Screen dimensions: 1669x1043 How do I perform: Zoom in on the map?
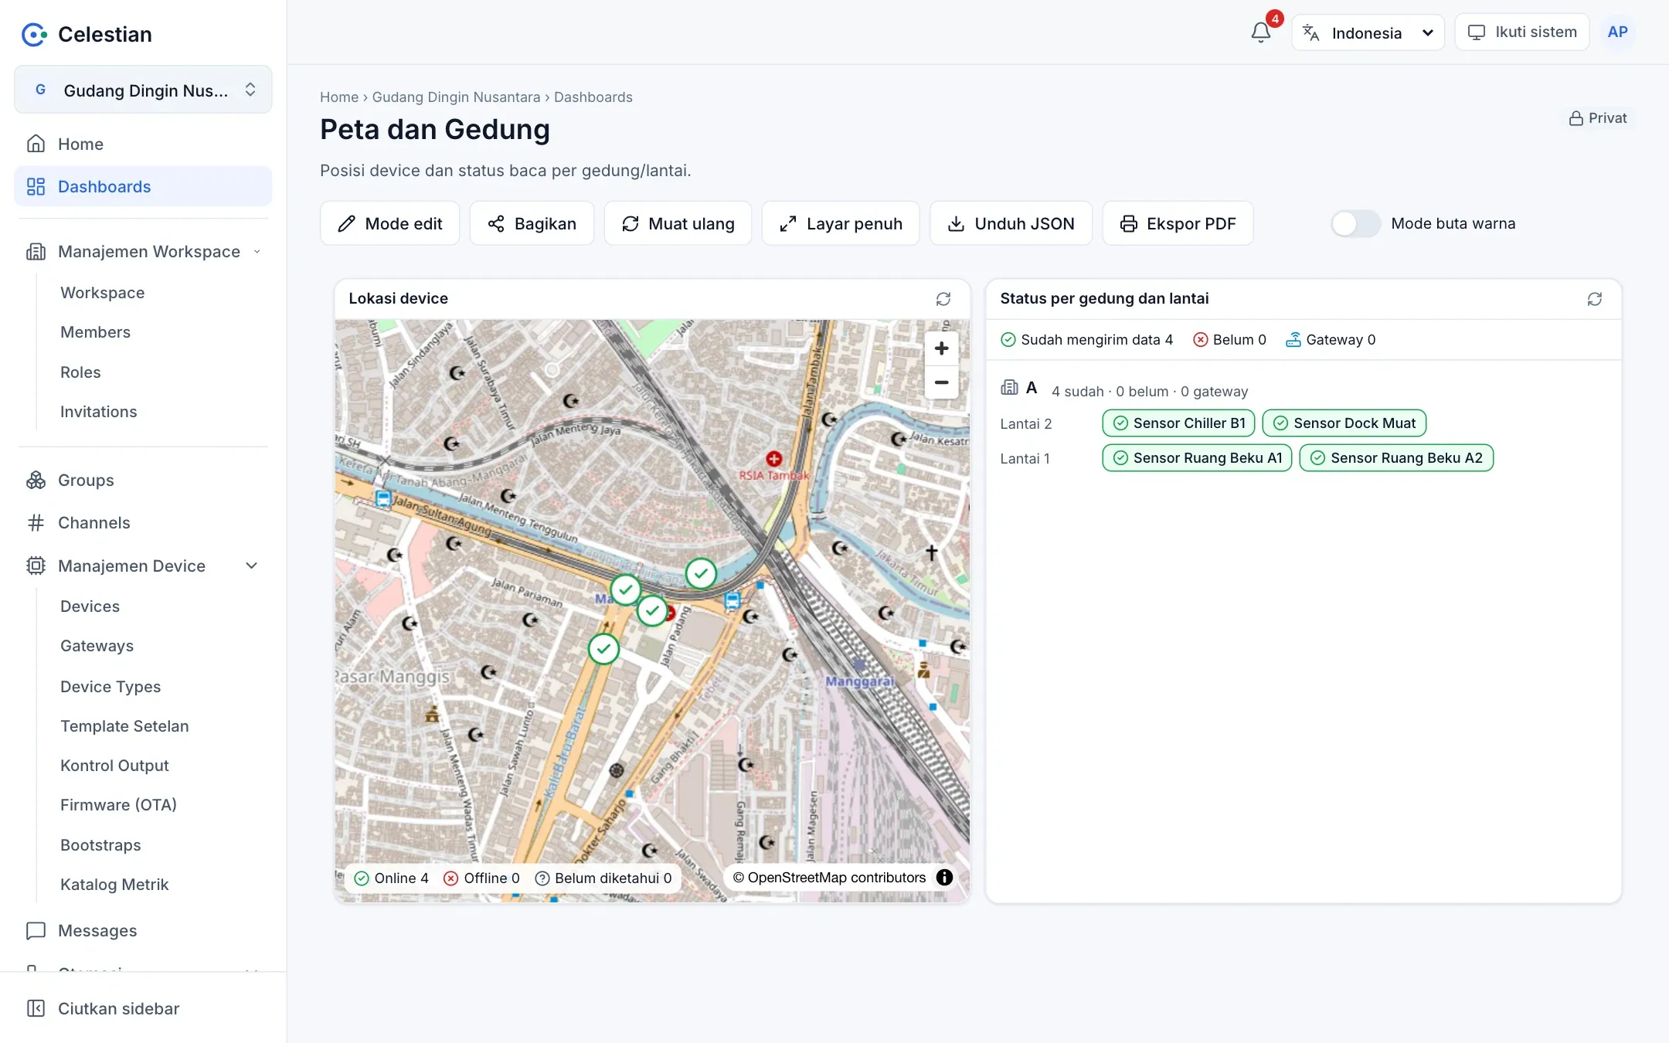point(941,348)
